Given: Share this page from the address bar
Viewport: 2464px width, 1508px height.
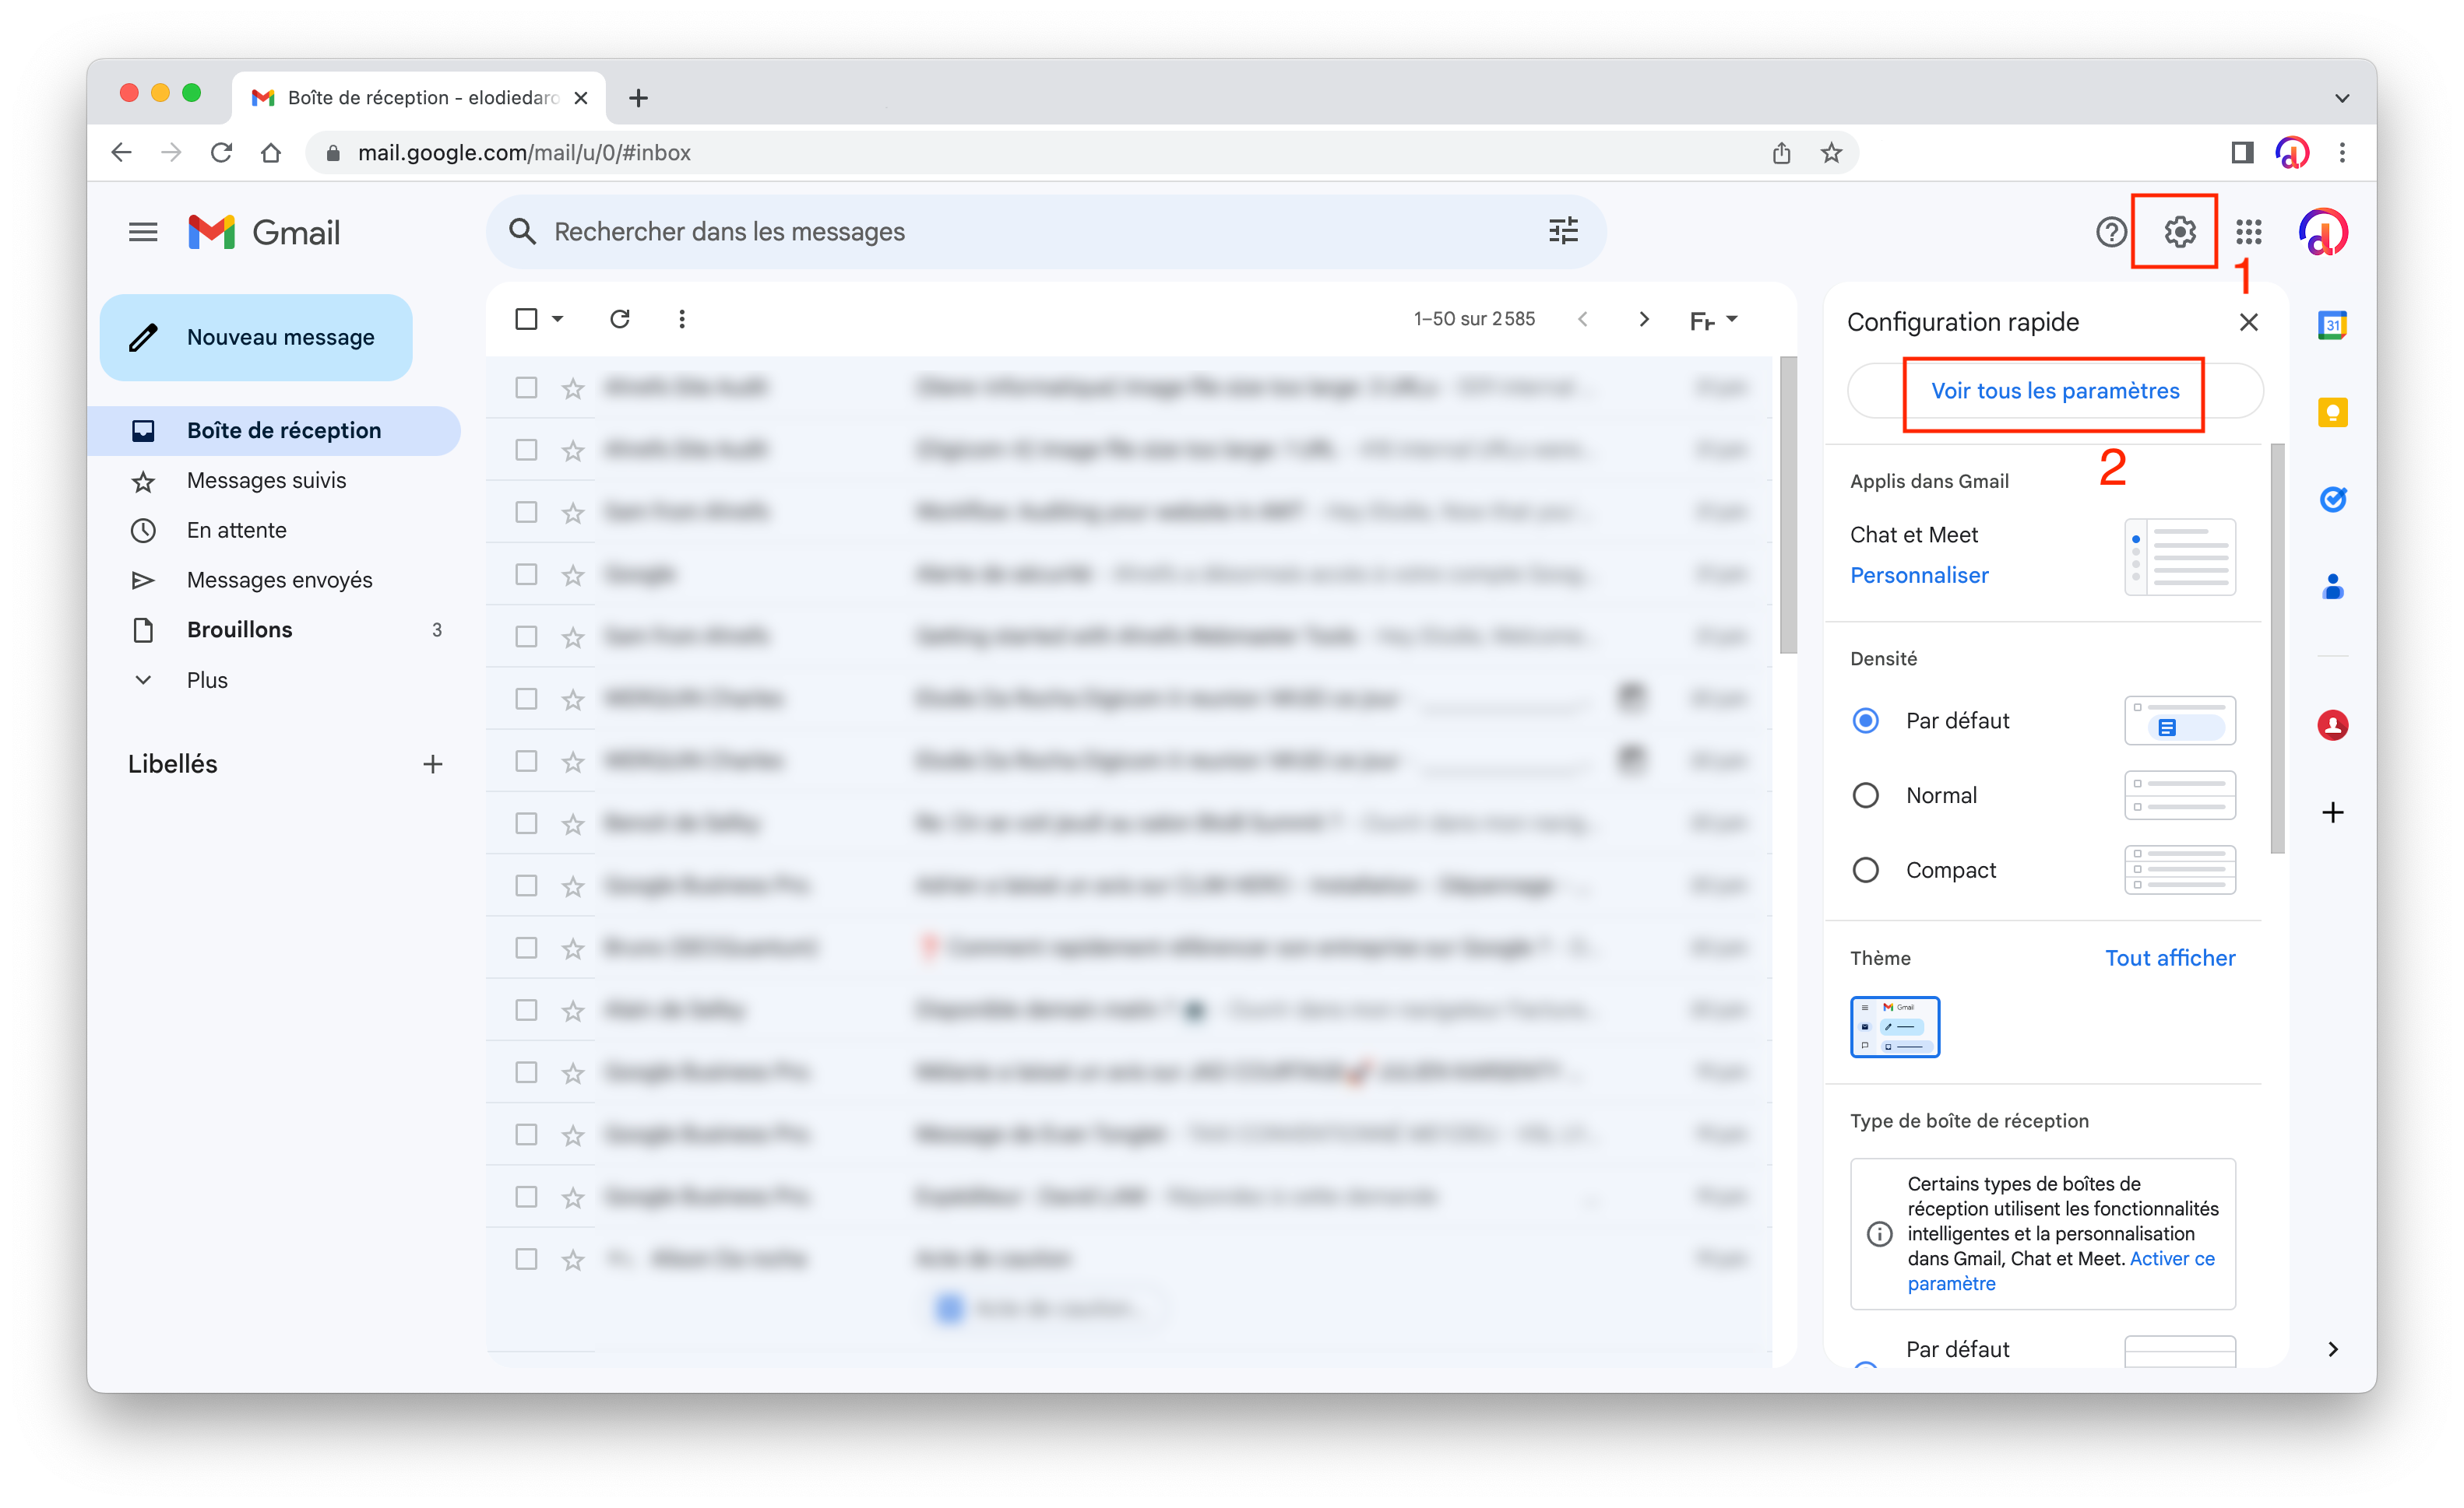Looking at the screenshot, I should [x=1781, y=152].
